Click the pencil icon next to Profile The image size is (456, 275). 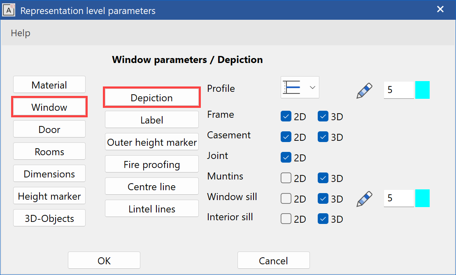pos(364,91)
